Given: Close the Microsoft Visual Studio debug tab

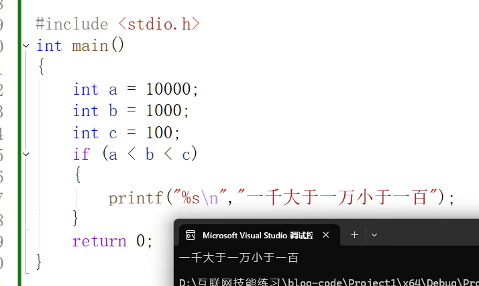Looking at the screenshot, I should tap(325, 235).
